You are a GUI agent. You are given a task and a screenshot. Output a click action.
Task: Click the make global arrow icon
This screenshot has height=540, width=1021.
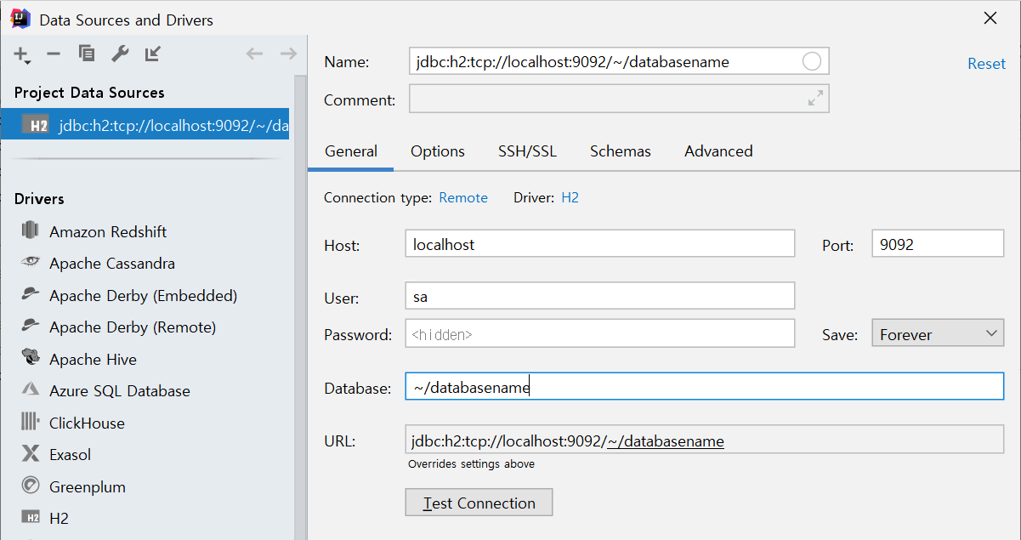click(x=153, y=54)
